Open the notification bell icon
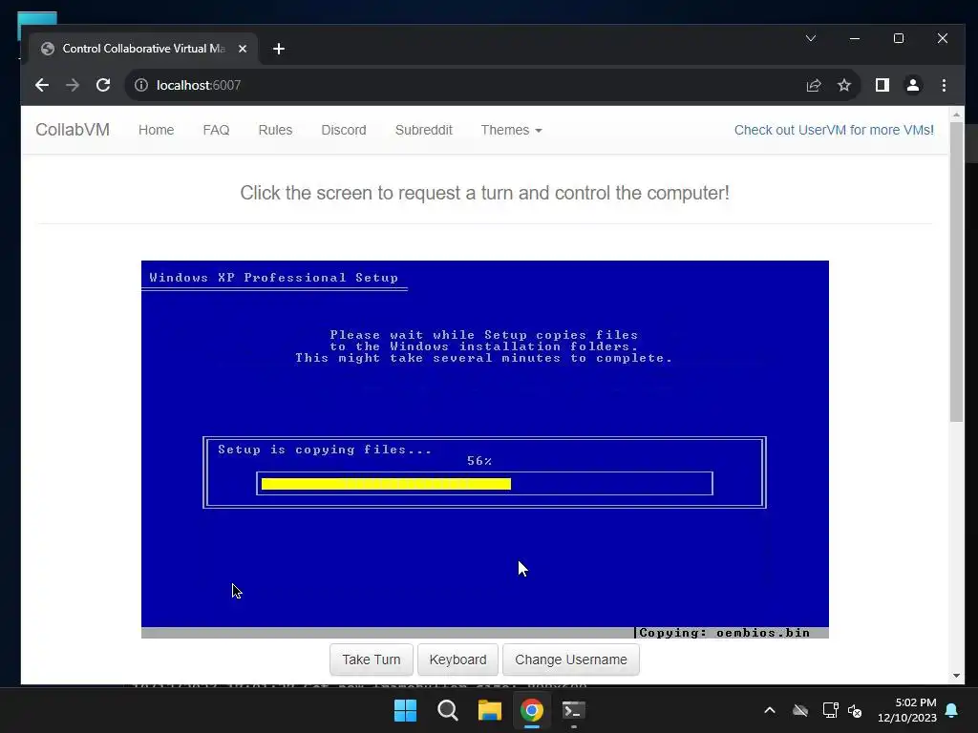This screenshot has height=733, width=978. click(x=952, y=710)
